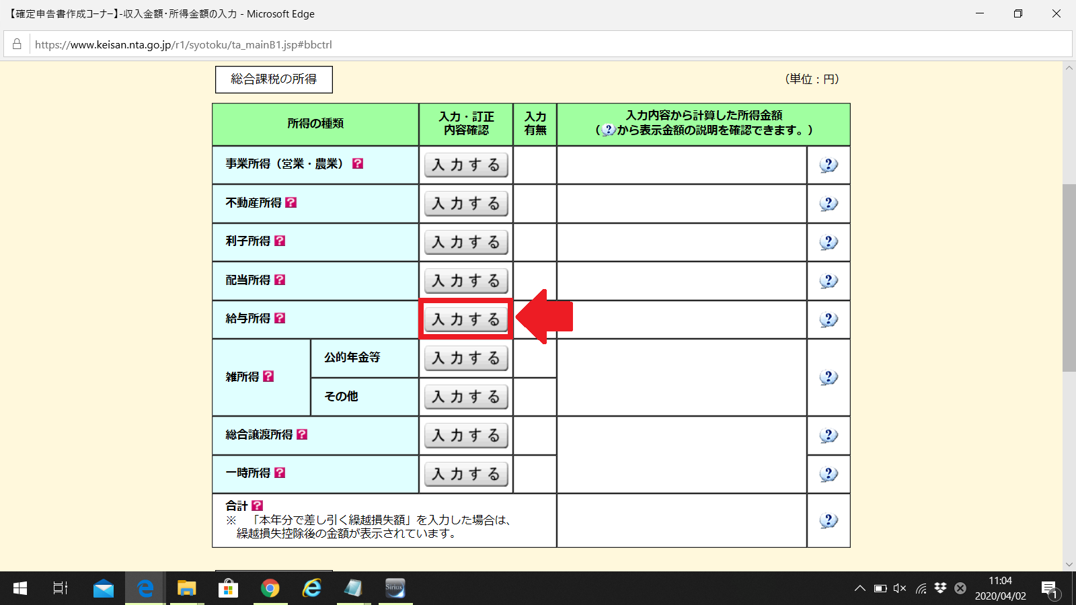Open the red help icon beside 雑所得

pos(268,376)
